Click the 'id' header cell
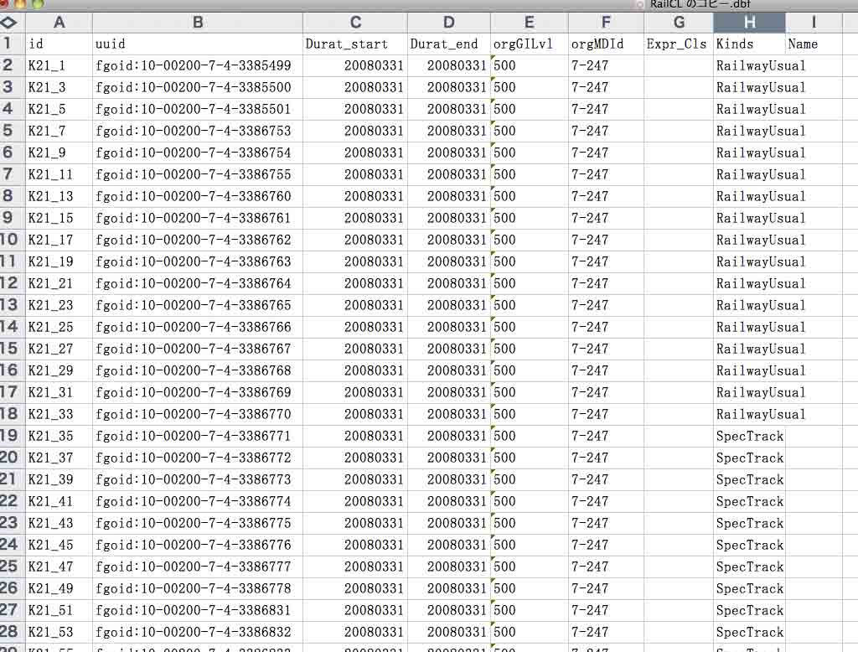Screen dimensions: 858x652 (x=59, y=44)
